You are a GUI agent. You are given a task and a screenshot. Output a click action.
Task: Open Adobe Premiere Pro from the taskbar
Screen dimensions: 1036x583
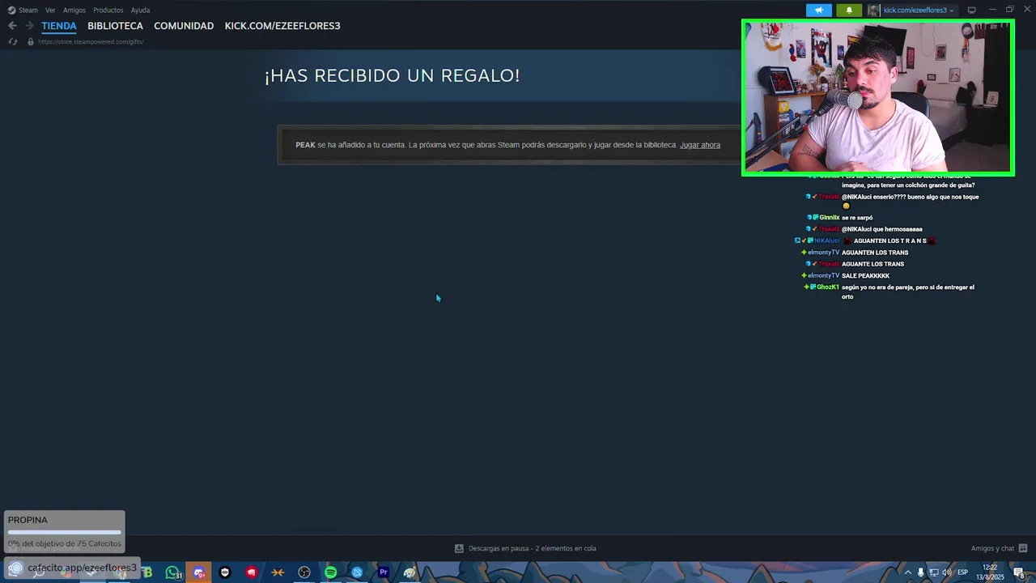(384, 572)
